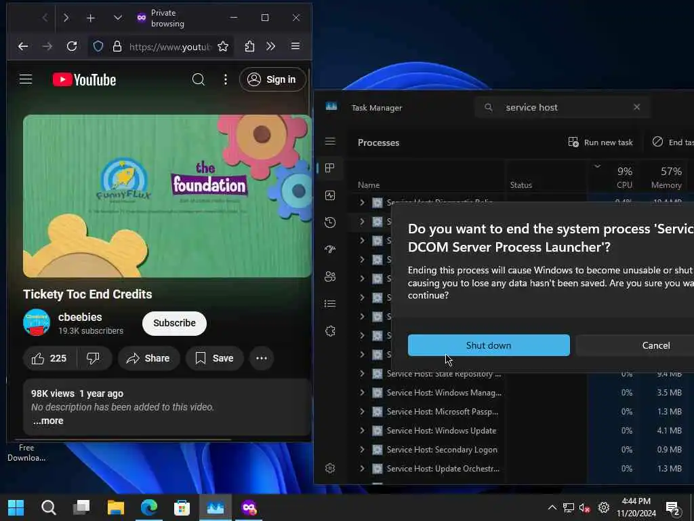The image size is (694, 521).
Task: Open Performance page icon in sidebar
Action: tap(330, 195)
